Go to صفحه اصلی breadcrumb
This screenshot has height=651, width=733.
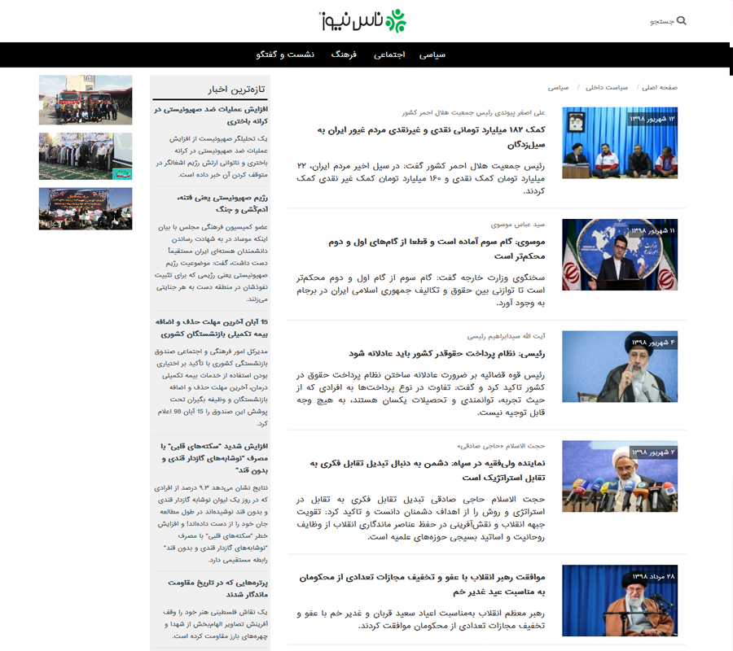pos(659,87)
